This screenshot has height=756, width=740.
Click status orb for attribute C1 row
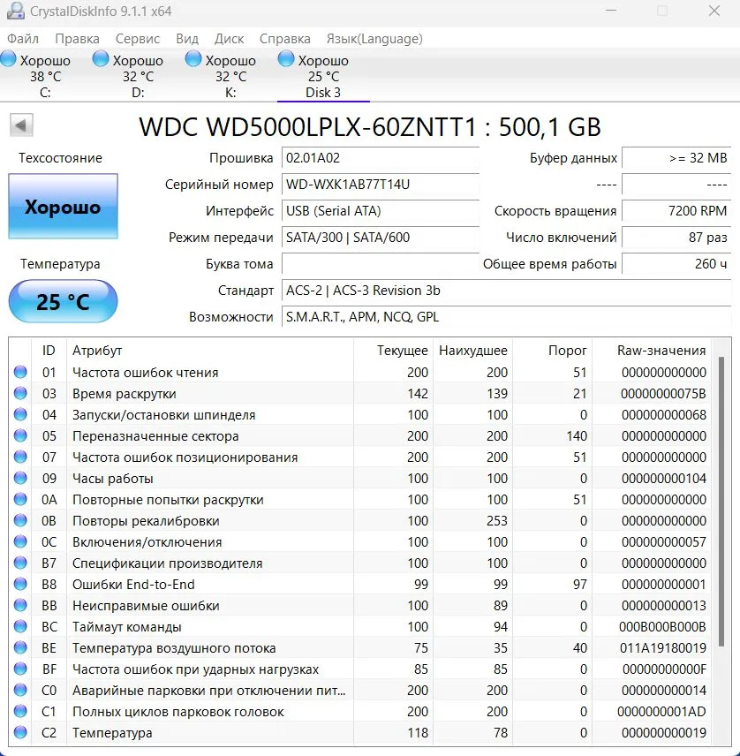click(20, 712)
